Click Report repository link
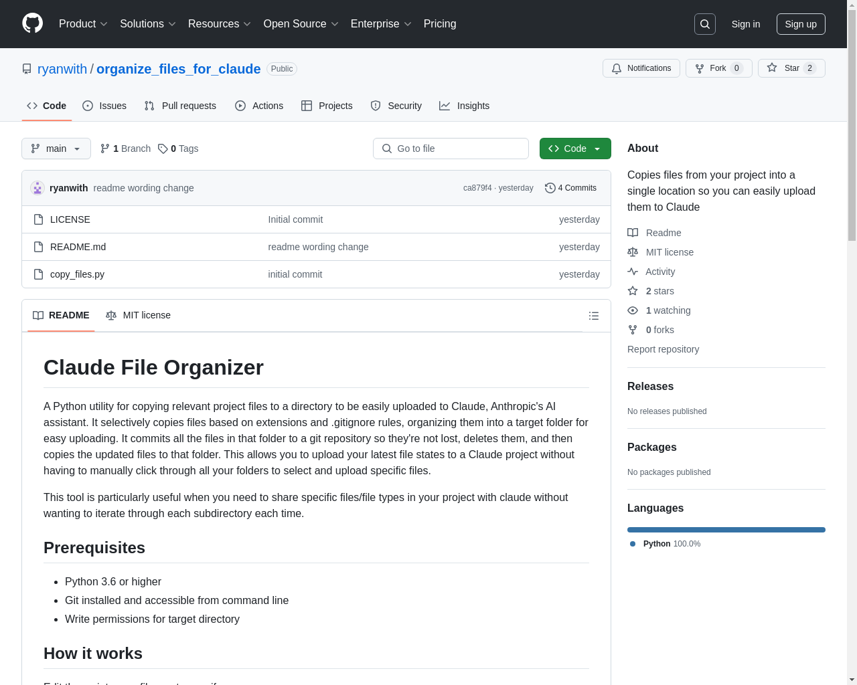 point(663,349)
